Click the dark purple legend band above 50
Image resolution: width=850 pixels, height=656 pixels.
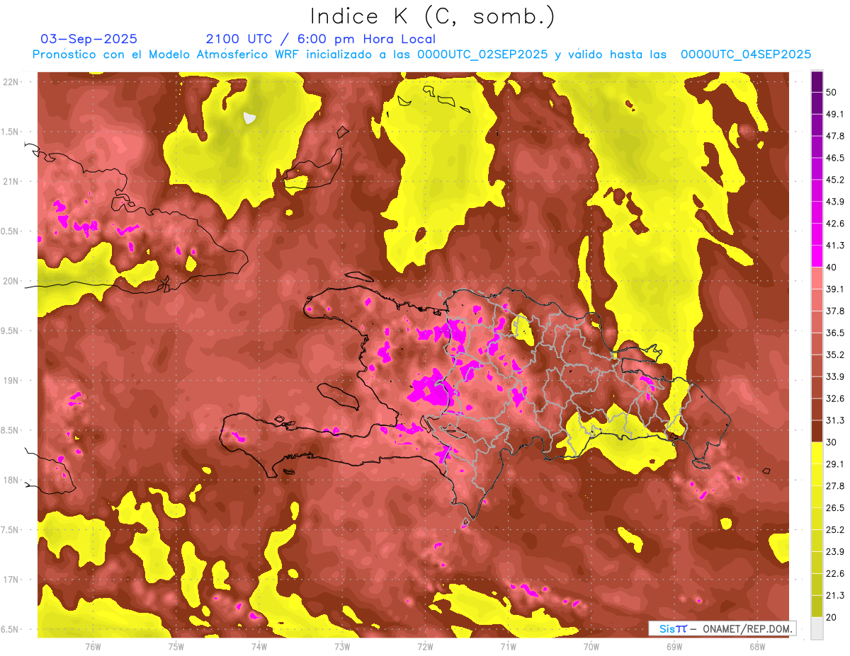pos(817,81)
